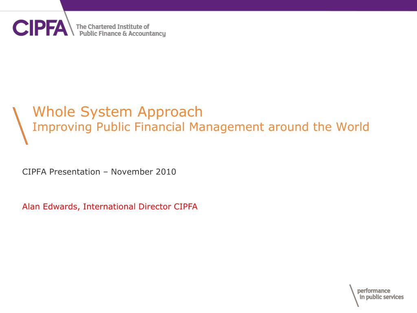Select subtitle 'Improving Public Financial Management around the World'
The height and width of the screenshot is (313, 417).
pyautogui.click(x=201, y=127)
